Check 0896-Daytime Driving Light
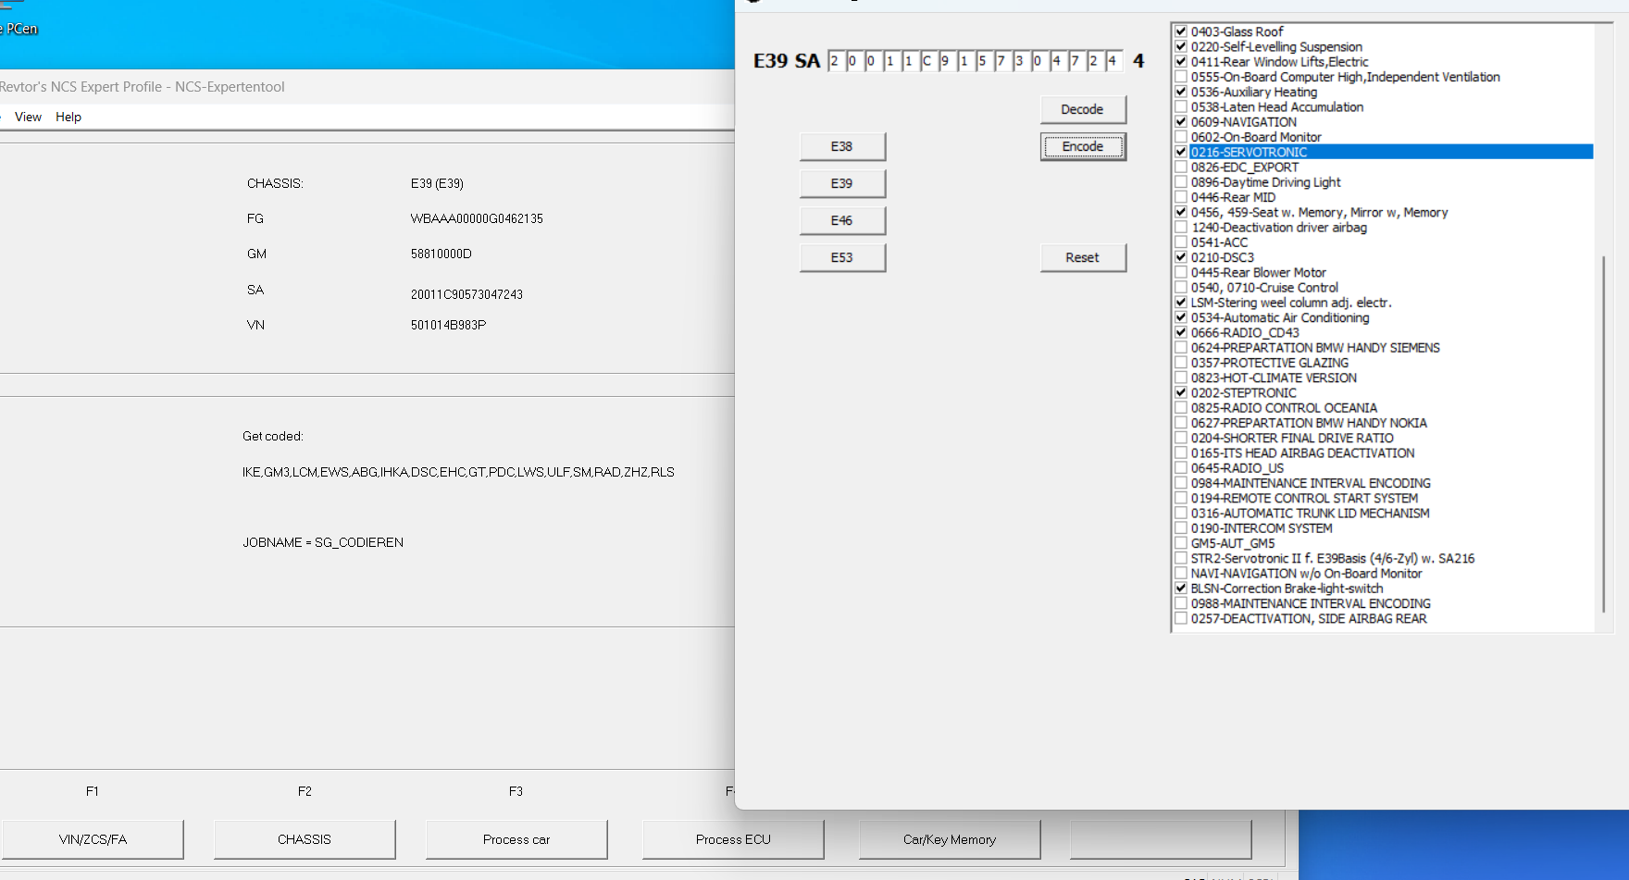Viewport: 1629px width, 880px height. pos(1181,182)
